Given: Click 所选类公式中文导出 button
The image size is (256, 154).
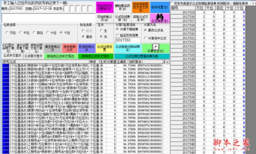Looking at the screenshot, I should (61, 56).
